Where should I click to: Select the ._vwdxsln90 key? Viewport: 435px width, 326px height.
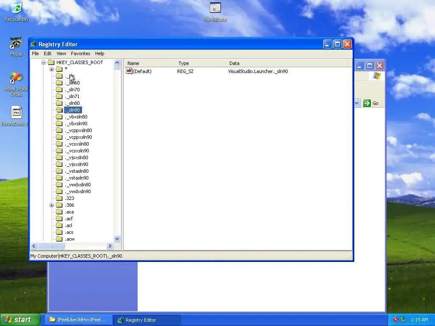[x=78, y=191]
